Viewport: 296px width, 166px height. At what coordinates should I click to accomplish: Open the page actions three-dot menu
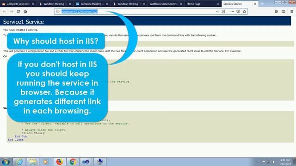232,12
